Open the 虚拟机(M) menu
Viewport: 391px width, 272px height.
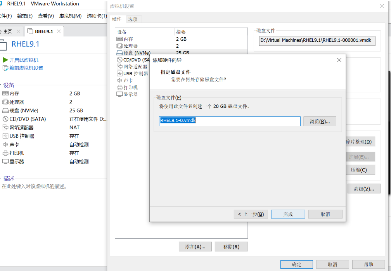pos(70,16)
